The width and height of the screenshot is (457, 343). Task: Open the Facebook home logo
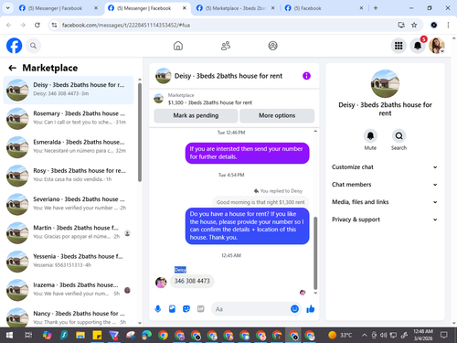coord(15,46)
